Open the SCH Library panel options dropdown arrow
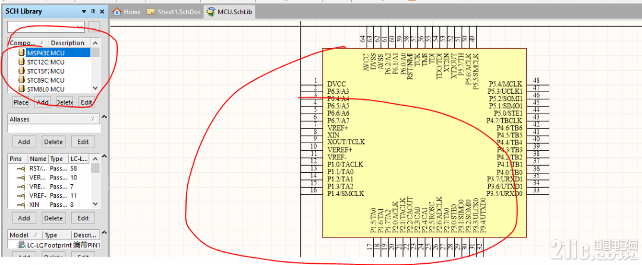Screen dimensions: 642x265 pyautogui.click(x=84, y=11)
